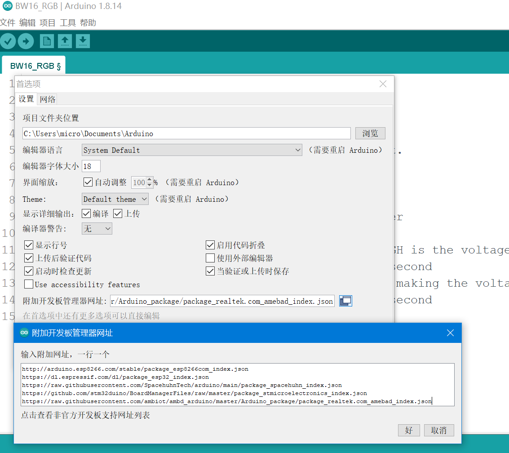Switch to the 网络 tab
Screen dimensions: 509x453
click(x=47, y=99)
